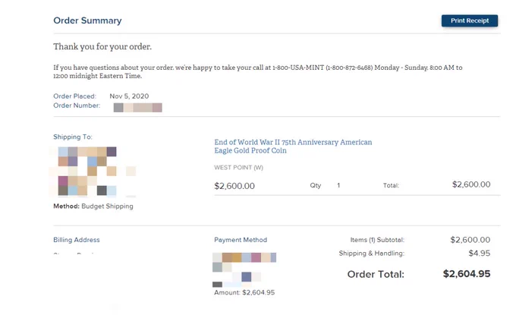Click the blurred payment card details
Screen dimensions: 516x315
tap(244, 269)
